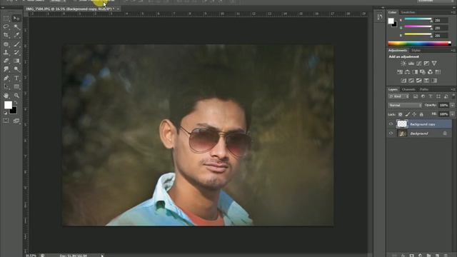This screenshot has height=257, width=457.
Task: Swap foreground and background colors
Action: click(16, 102)
